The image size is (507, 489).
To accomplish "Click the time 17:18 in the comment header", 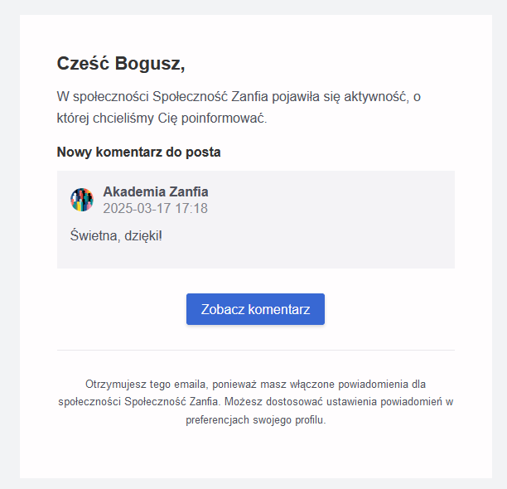I will pyautogui.click(x=191, y=209).
